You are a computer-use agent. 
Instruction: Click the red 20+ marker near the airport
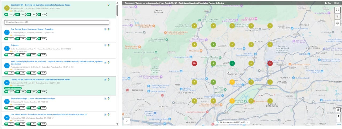pyautogui.click(x=270, y=63)
